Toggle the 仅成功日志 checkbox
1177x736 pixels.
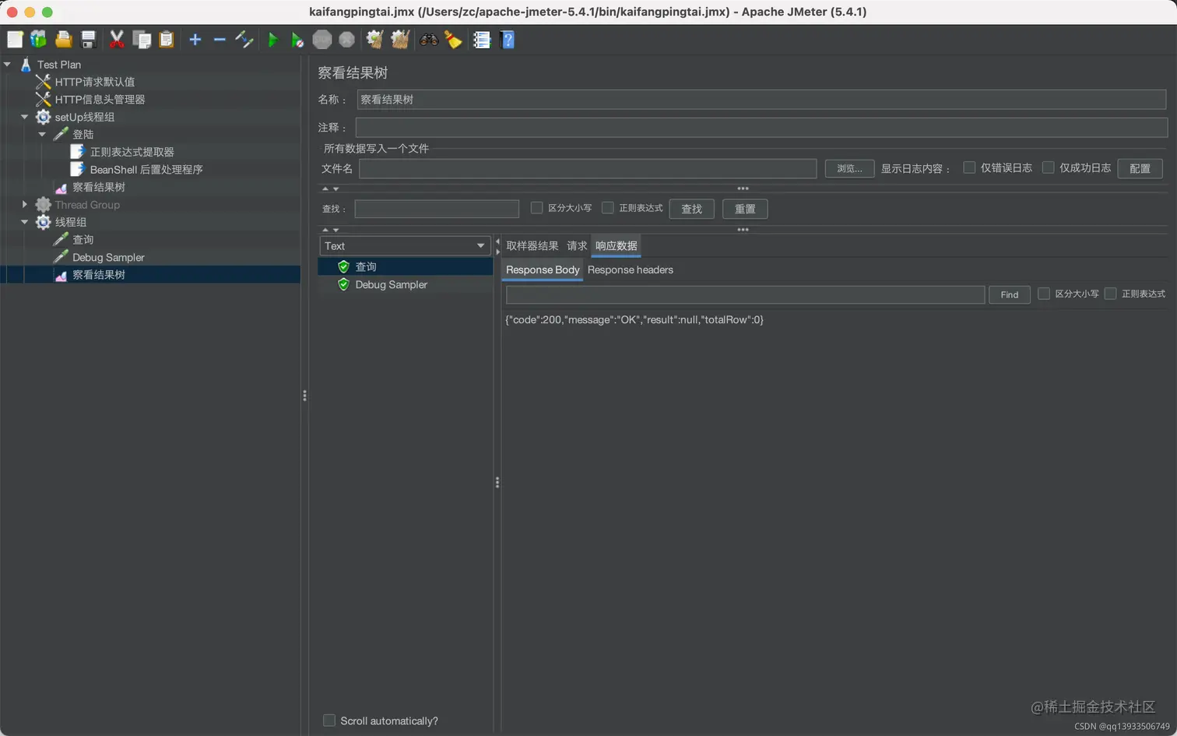[x=1048, y=167]
